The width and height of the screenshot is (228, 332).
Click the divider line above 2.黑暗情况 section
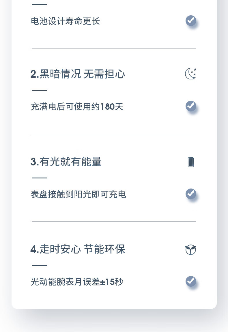(114, 49)
